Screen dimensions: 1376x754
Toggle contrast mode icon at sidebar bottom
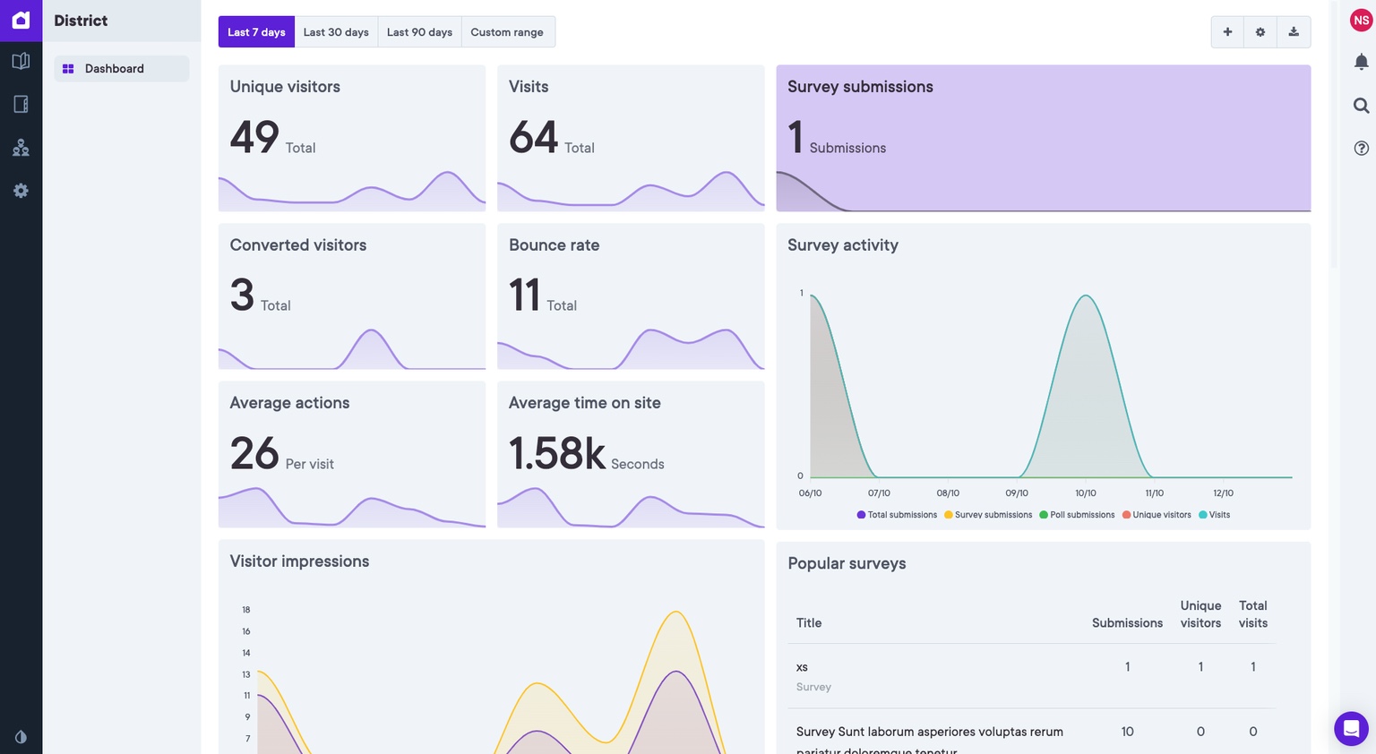pos(21,737)
